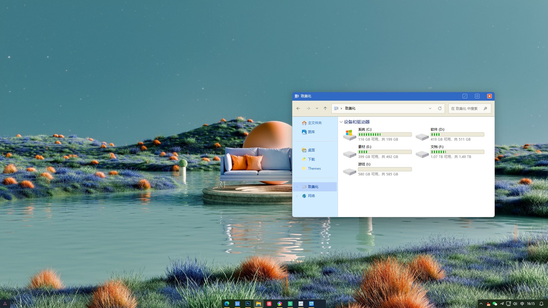This screenshot has height=308, width=548.
Task: Open Microsoft Edge in taskbar
Action: (x=227, y=304)
